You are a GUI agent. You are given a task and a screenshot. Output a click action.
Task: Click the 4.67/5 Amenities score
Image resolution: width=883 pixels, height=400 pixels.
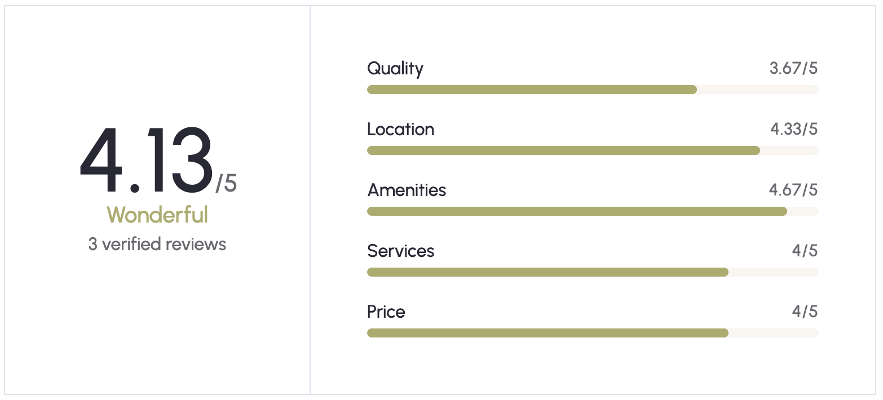(793, 190)
